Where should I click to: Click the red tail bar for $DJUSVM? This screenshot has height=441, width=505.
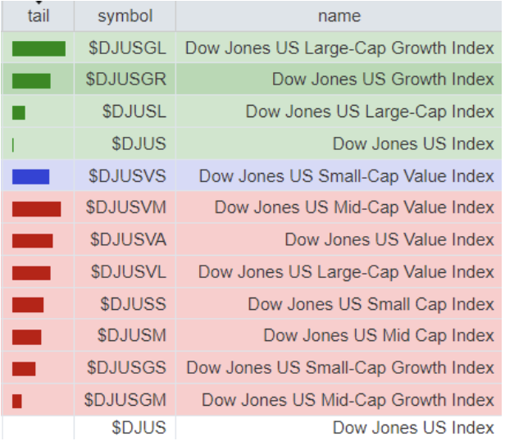point(36,209)
